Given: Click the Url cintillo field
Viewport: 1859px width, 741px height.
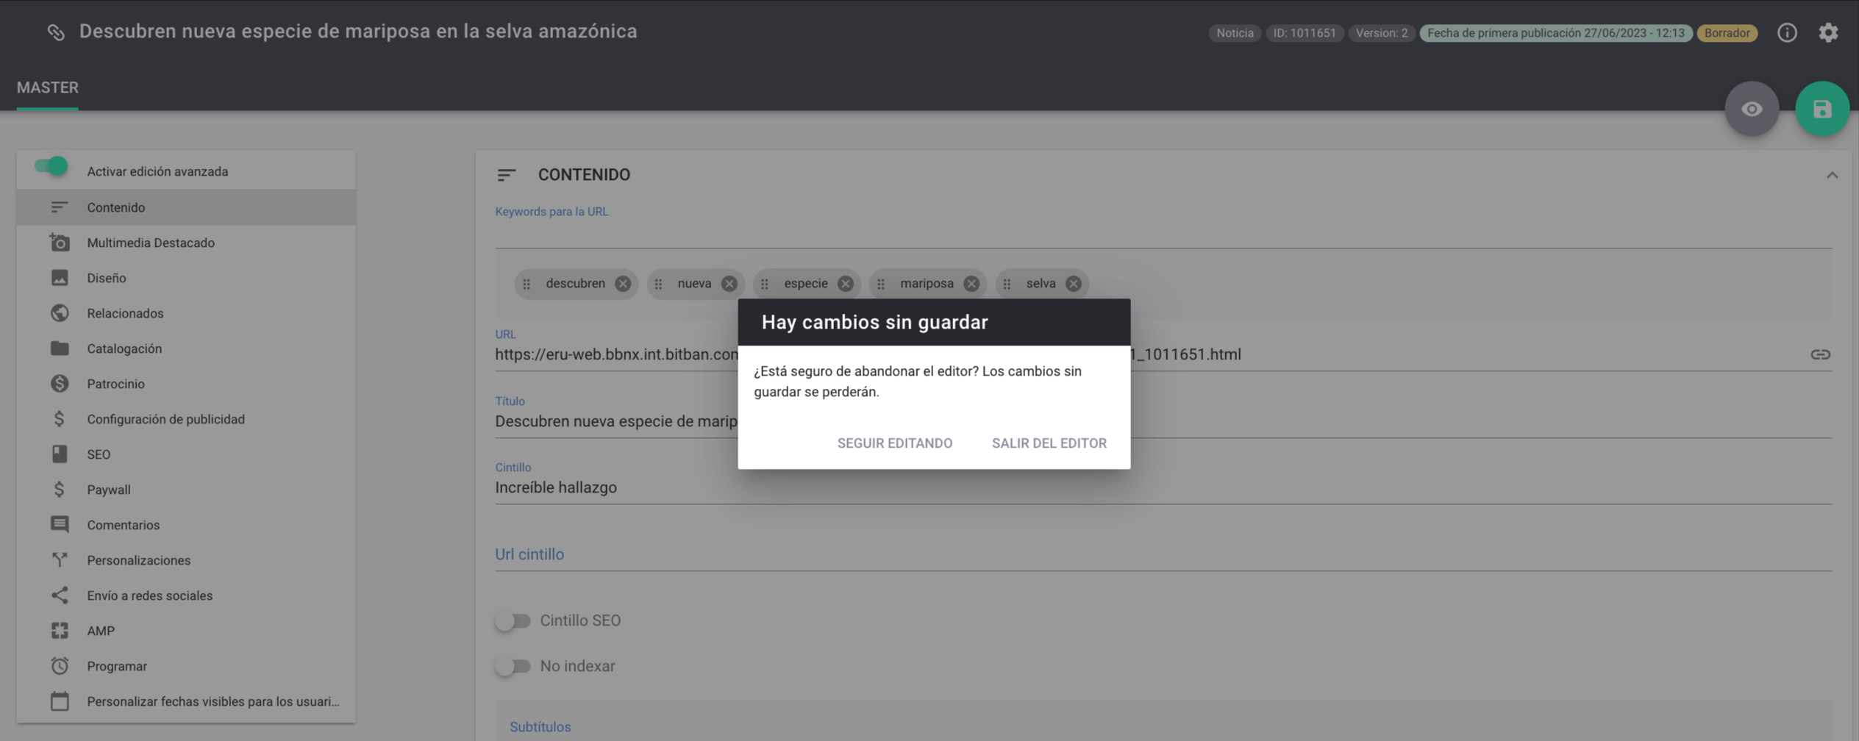Looking at the screenshot, I should click(x=1163, y=554).
